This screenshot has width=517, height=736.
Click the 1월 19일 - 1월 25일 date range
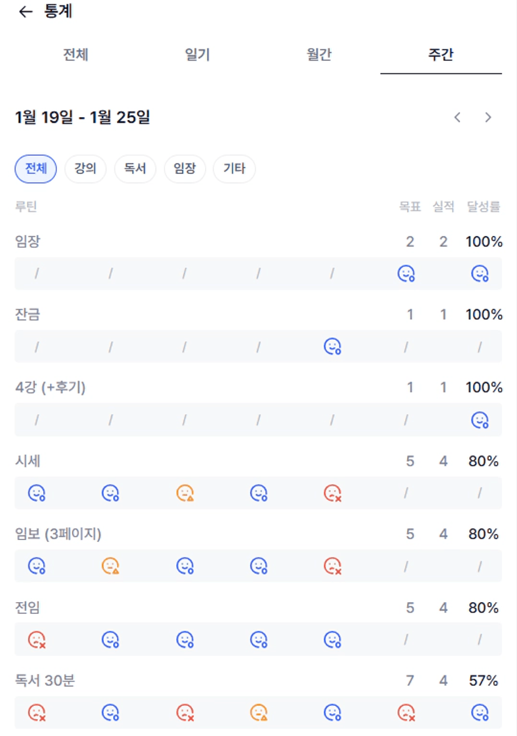coord(83,118)
